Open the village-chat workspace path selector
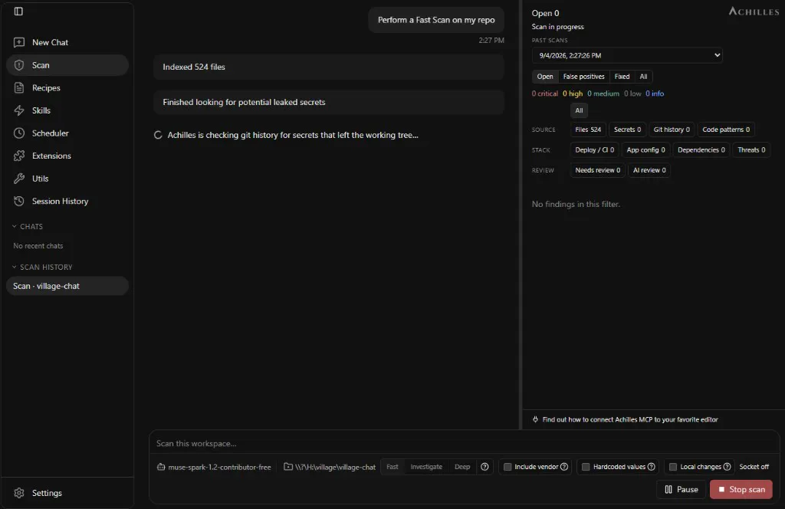The width and height of the screenshot is (785, 509). 330,467
